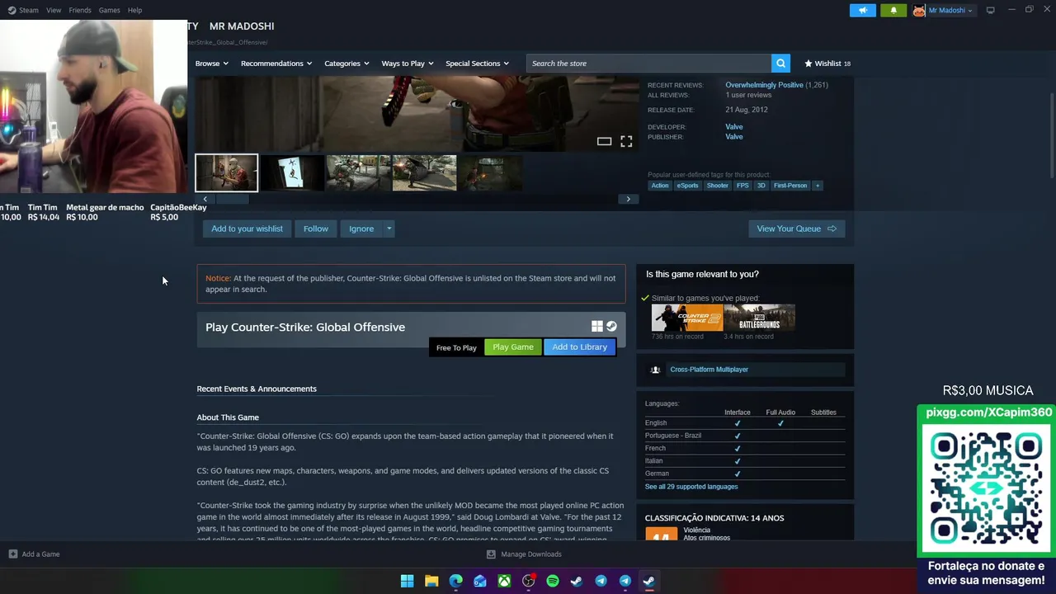Open the Valve publisher link

coord(733,137)
